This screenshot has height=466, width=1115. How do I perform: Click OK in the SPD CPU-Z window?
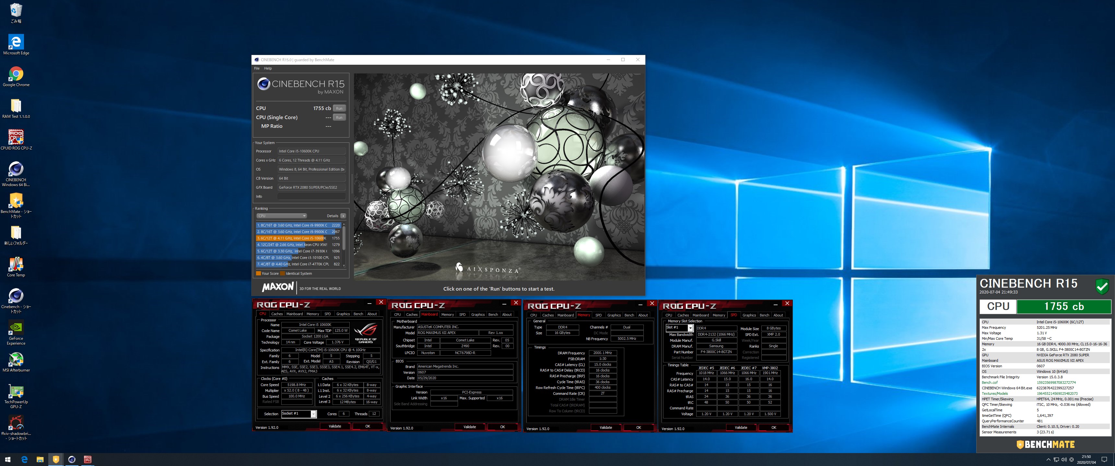coord(774,427)
